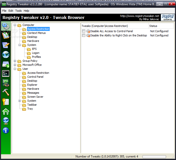Collapse the User tree node

[x=15, y=69]
